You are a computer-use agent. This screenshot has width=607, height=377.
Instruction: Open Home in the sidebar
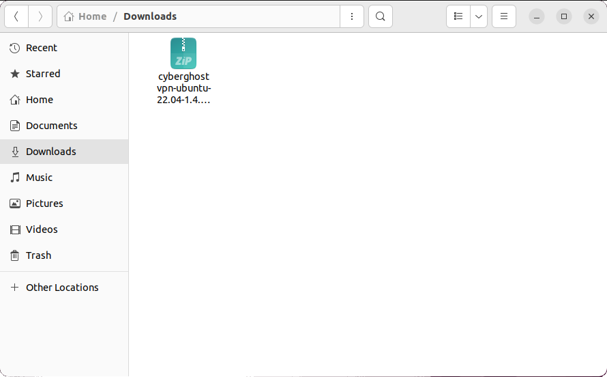[x=64, y=100]
